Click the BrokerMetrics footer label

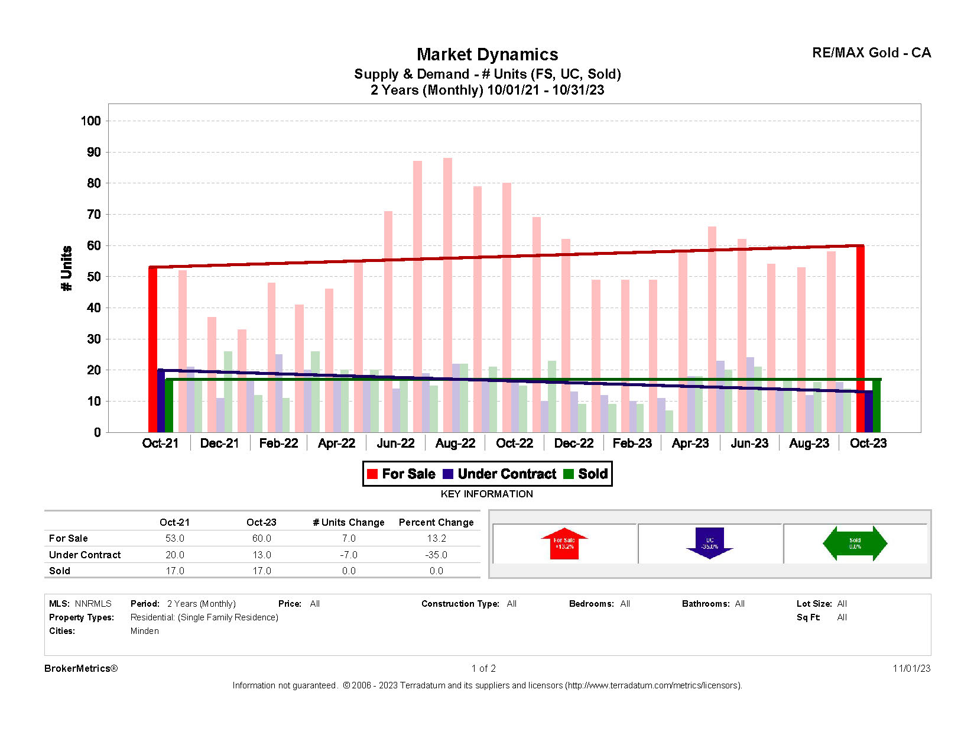click(x=81, y=668)
